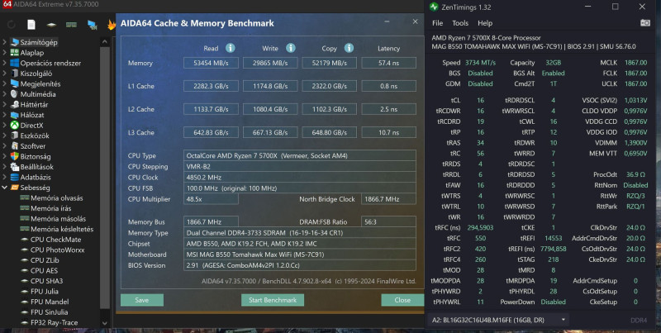Open Memória írás benchmark
661x333 pixels.
(51, 208)
